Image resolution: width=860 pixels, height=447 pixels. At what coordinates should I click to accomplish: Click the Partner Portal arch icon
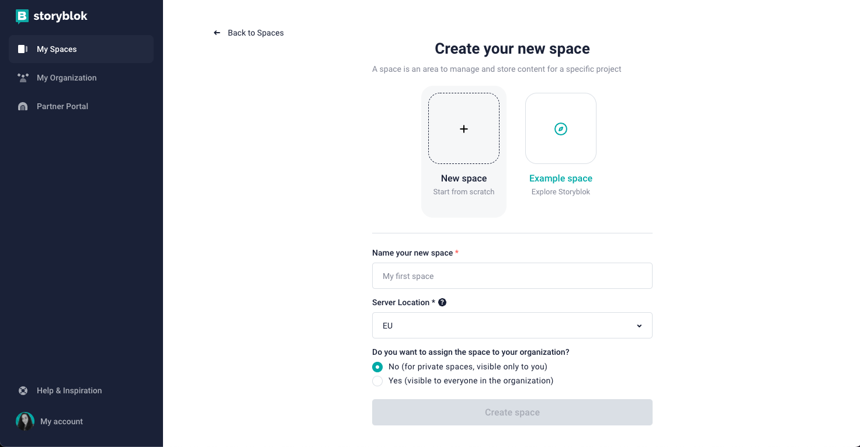click(22, 106)
